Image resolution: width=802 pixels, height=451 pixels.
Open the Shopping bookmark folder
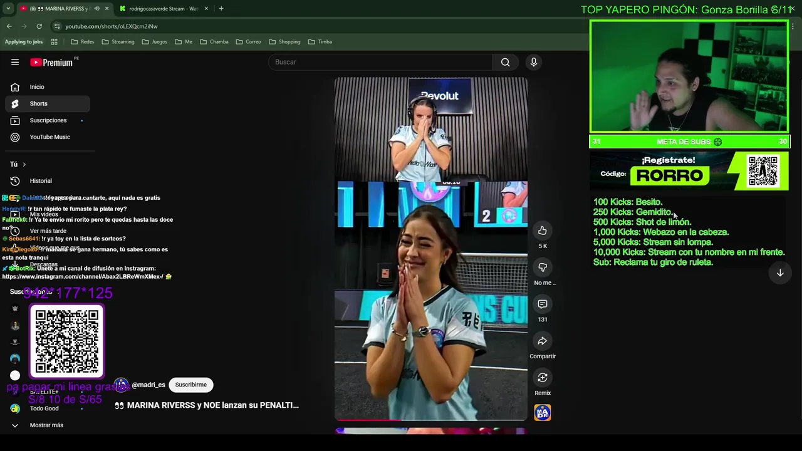(x=284, y=42)
